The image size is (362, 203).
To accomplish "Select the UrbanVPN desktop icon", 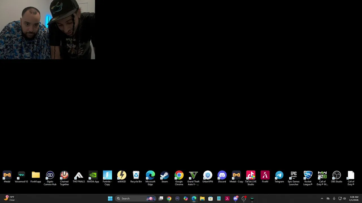I will point(208,177).
